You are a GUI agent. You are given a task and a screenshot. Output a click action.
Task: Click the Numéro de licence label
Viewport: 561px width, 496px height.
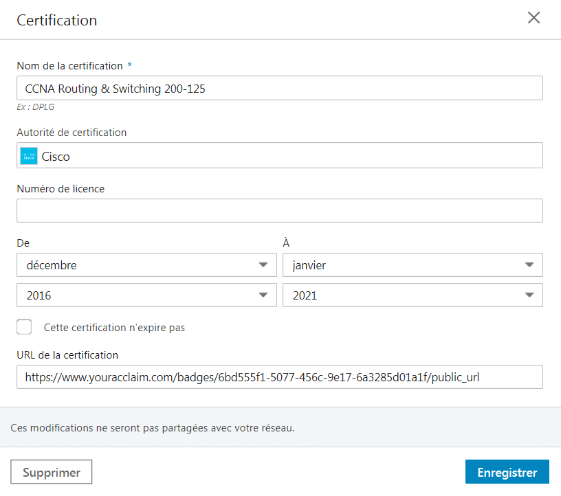point(60,189)
